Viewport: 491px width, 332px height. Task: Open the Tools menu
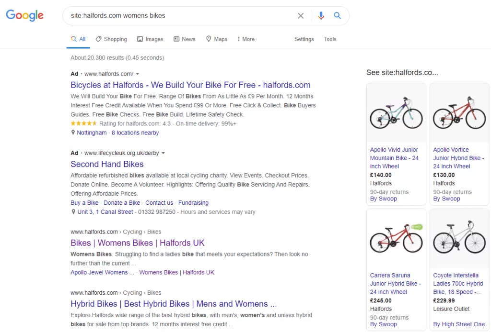point(330,39)
